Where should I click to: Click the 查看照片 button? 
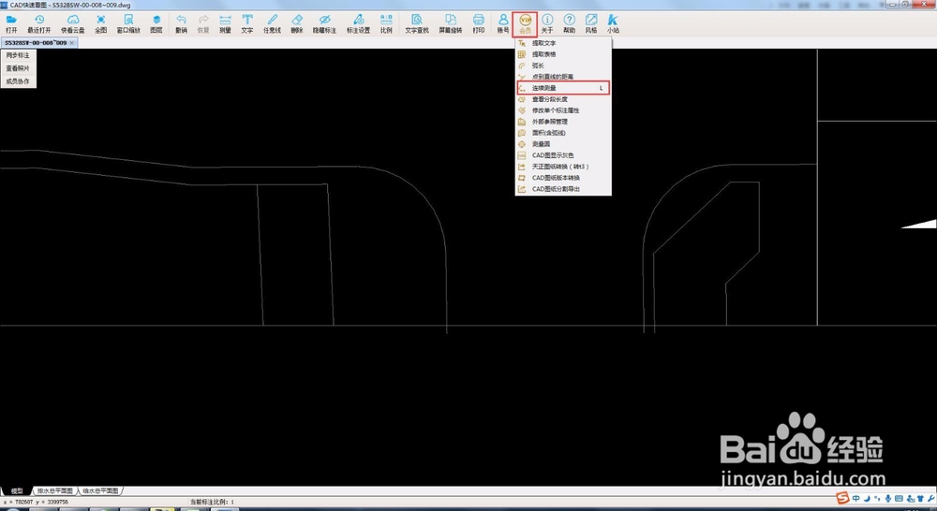[18, 68]
